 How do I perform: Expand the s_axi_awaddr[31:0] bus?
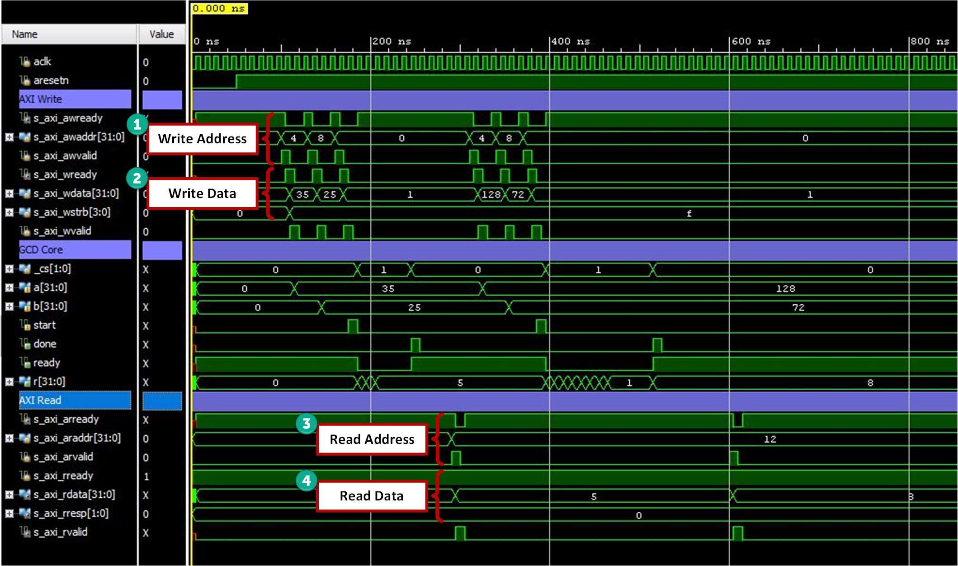9,137
